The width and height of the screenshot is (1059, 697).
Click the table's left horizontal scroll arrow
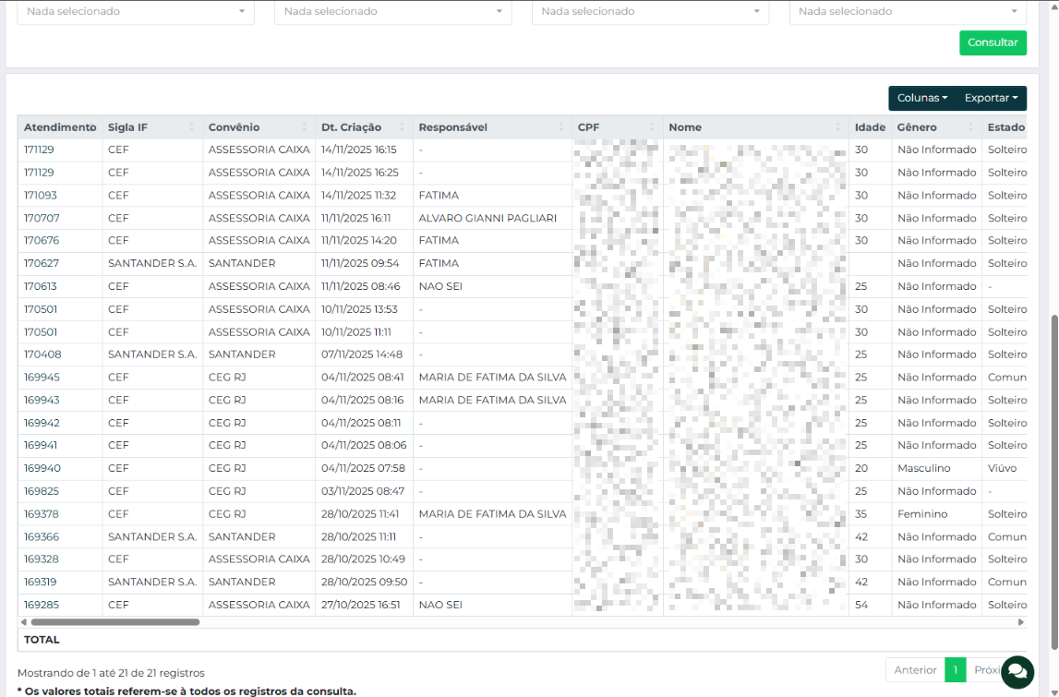coord(24,622)
